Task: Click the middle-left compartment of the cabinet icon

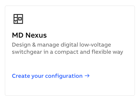Action: coord(16,19)
